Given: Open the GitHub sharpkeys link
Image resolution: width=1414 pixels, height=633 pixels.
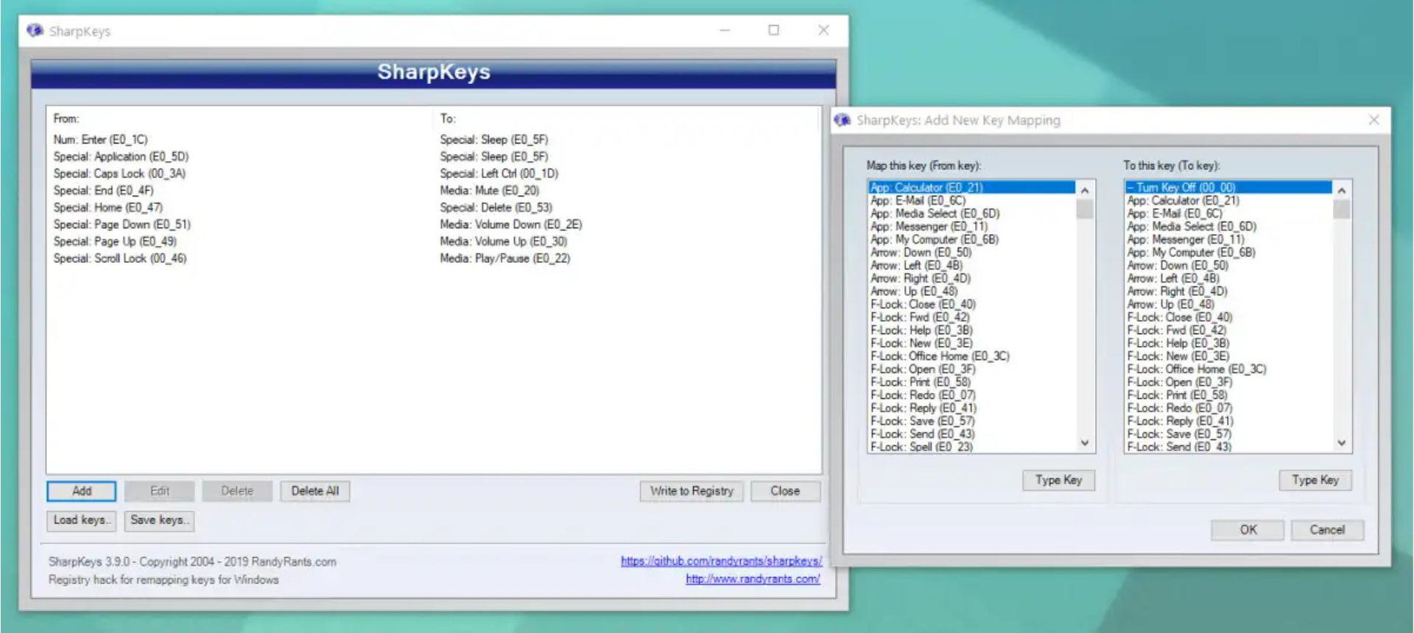Looking at the screenshot, I should pyautogui.click(x=721, y=561).
